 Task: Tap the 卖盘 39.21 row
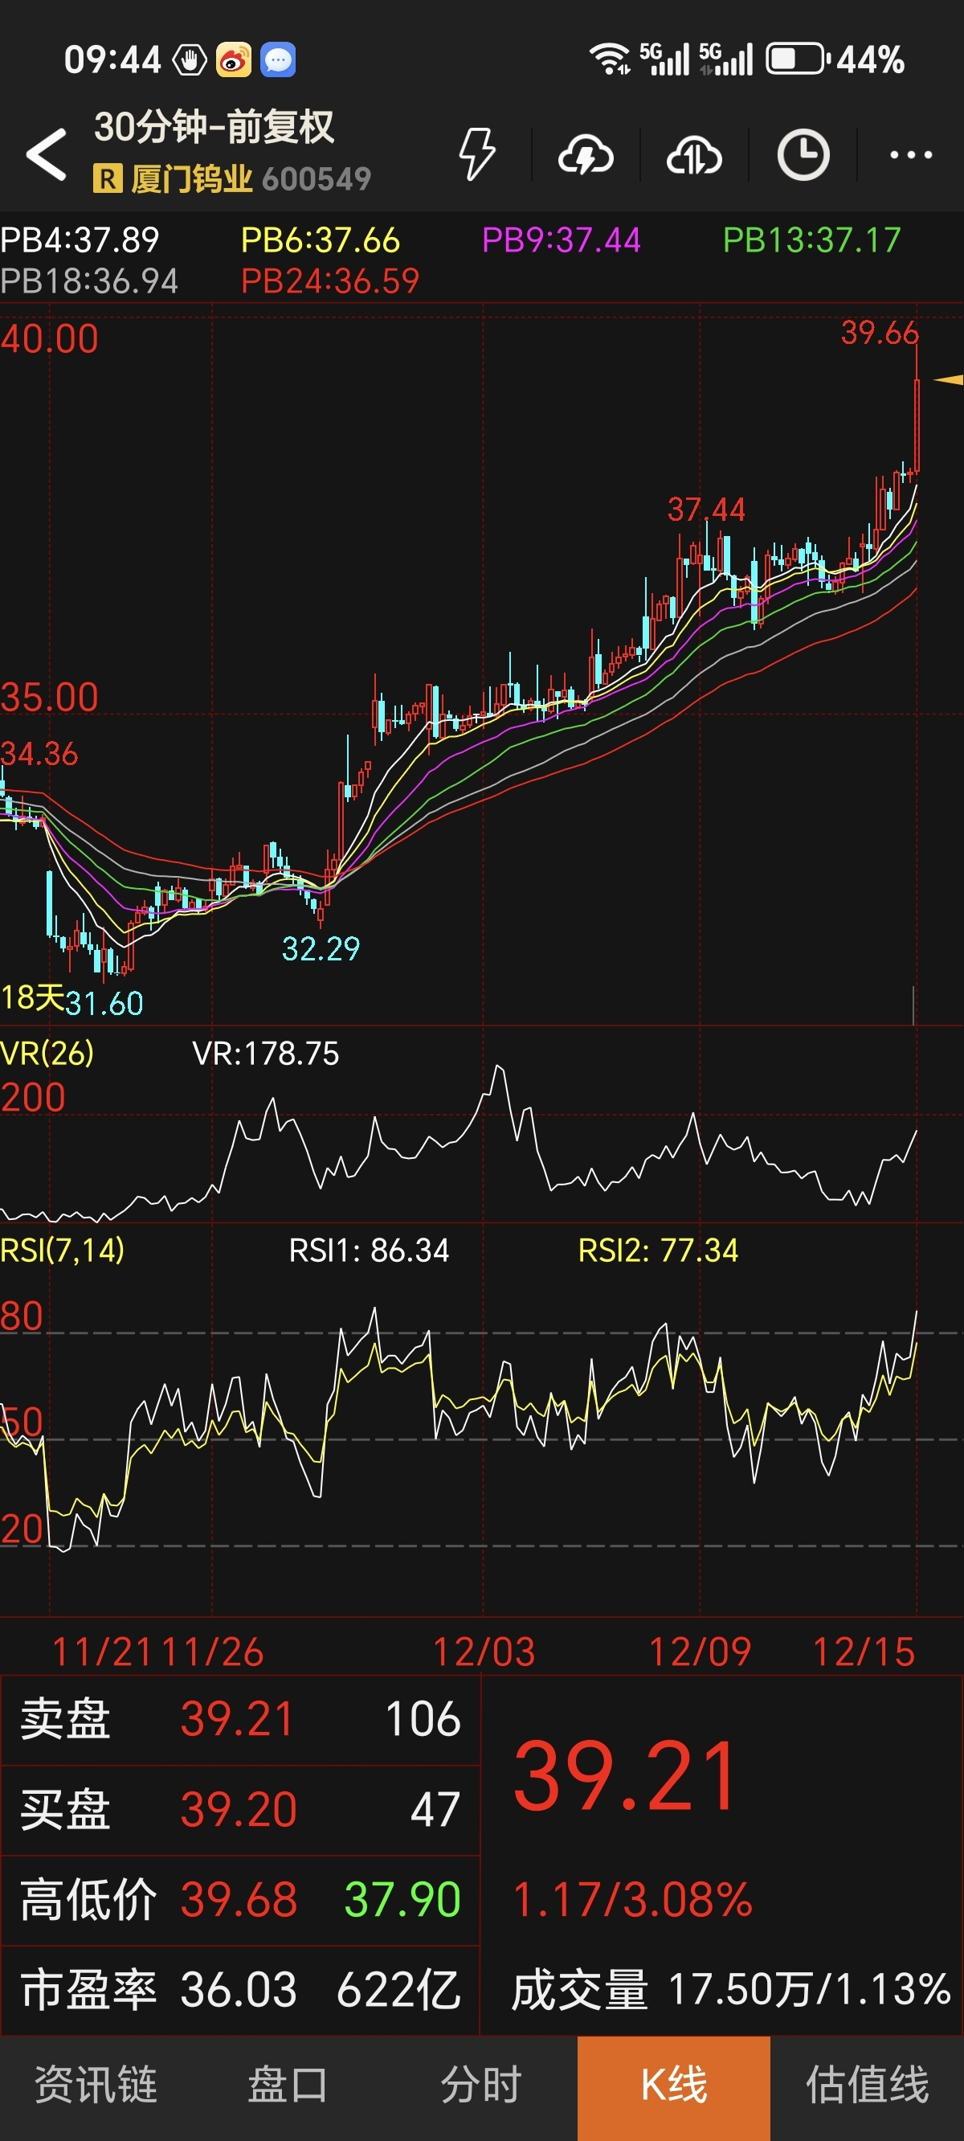coord(240,1719)
